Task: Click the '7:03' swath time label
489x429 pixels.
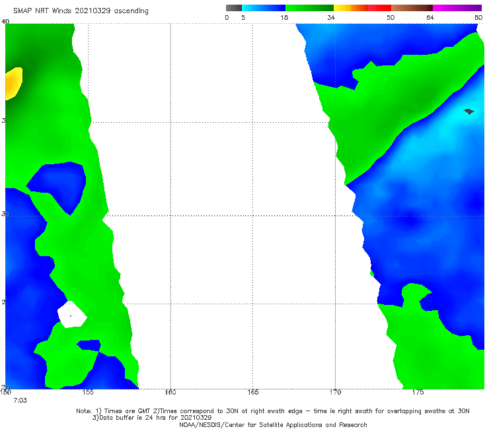Action: pos(20,401)
